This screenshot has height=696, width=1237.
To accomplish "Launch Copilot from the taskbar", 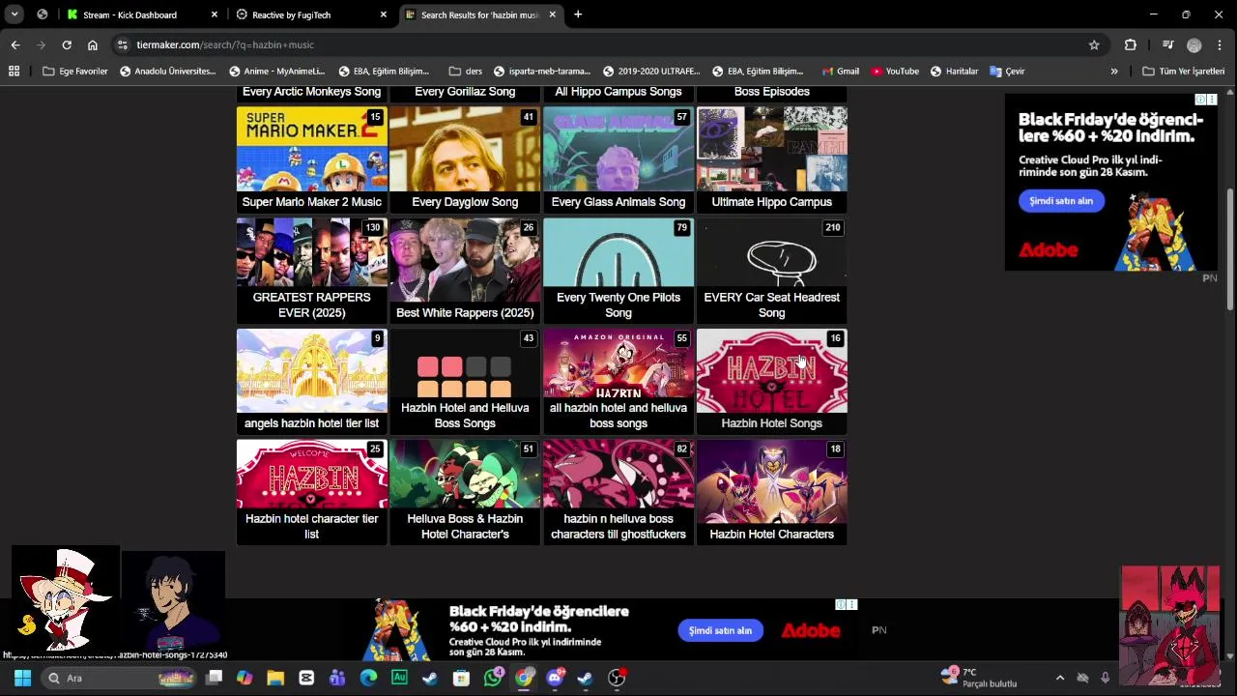I will 245,678.
